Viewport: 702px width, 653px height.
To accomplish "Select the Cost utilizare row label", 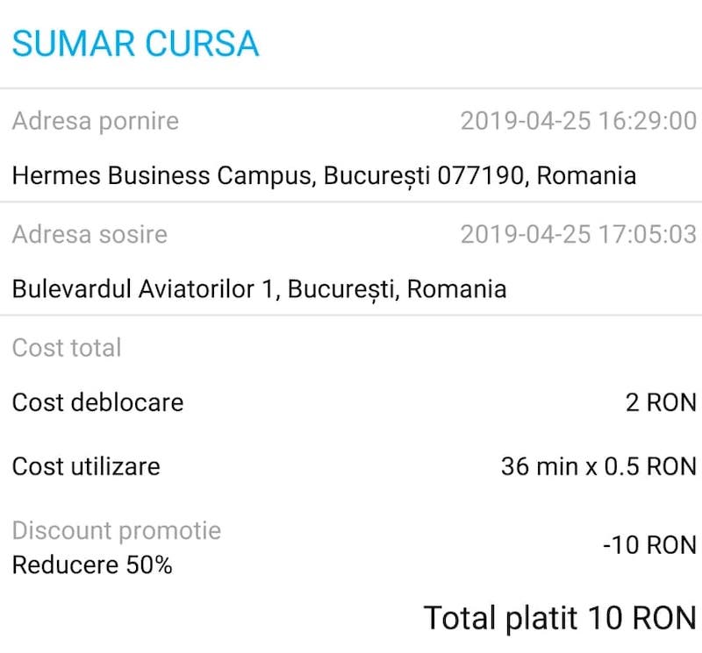I will pyautogui.click(x=86, y=465).
